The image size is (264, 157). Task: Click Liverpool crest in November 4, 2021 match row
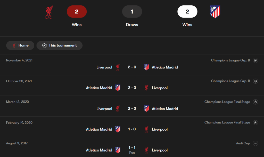tap(118, 67)
